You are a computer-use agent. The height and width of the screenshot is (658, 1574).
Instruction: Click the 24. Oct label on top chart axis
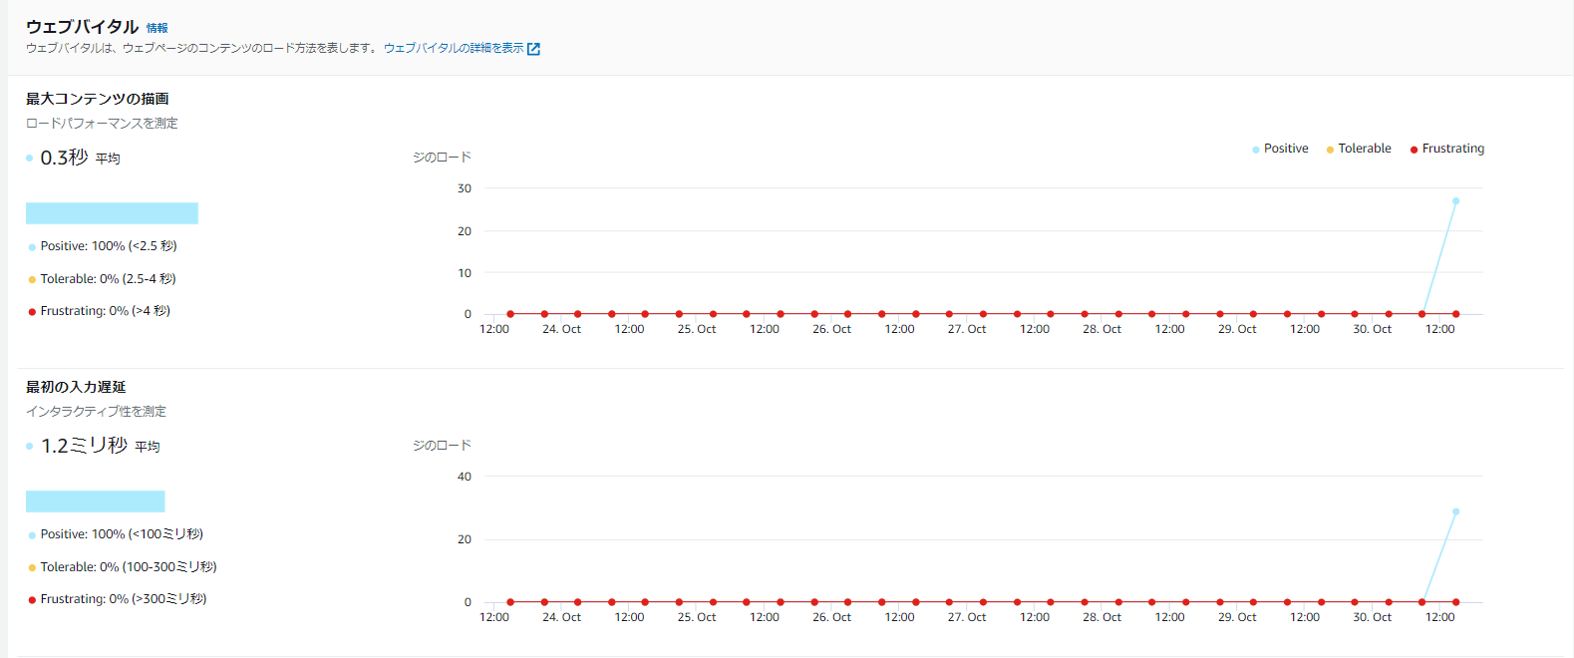(x=561, y=329)
